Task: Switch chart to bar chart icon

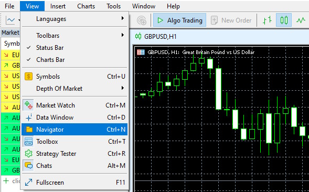Action: click(x=267, y=20)
